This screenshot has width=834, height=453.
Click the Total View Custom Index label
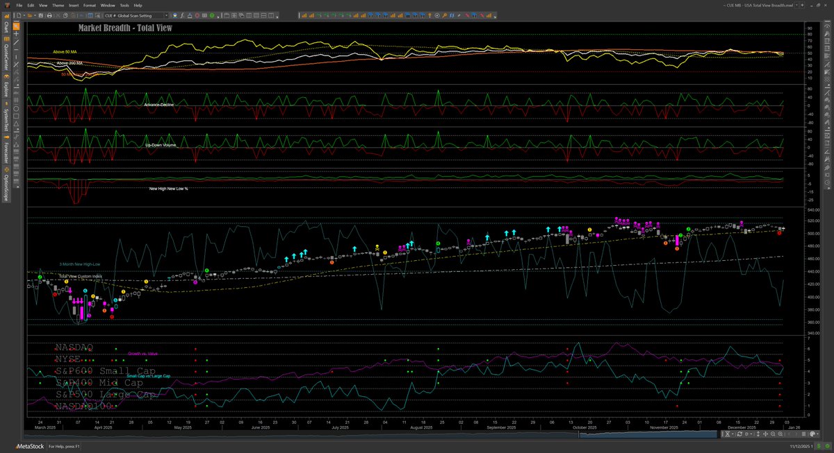click(x=82, y=277)
